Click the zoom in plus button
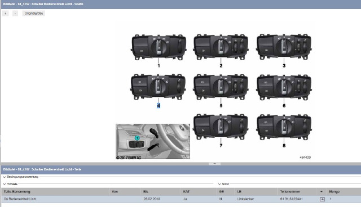This screenshot has width=361, height=207. point(6,13)
